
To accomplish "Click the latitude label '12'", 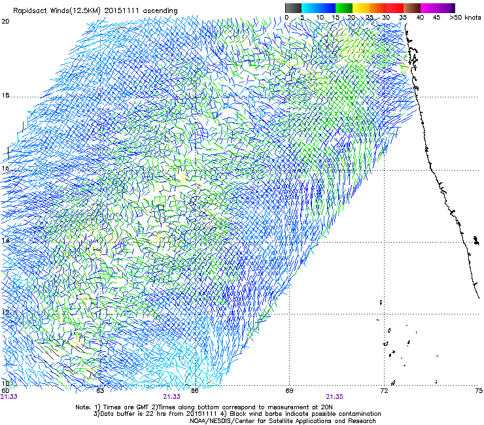I will tap(5, 313).
